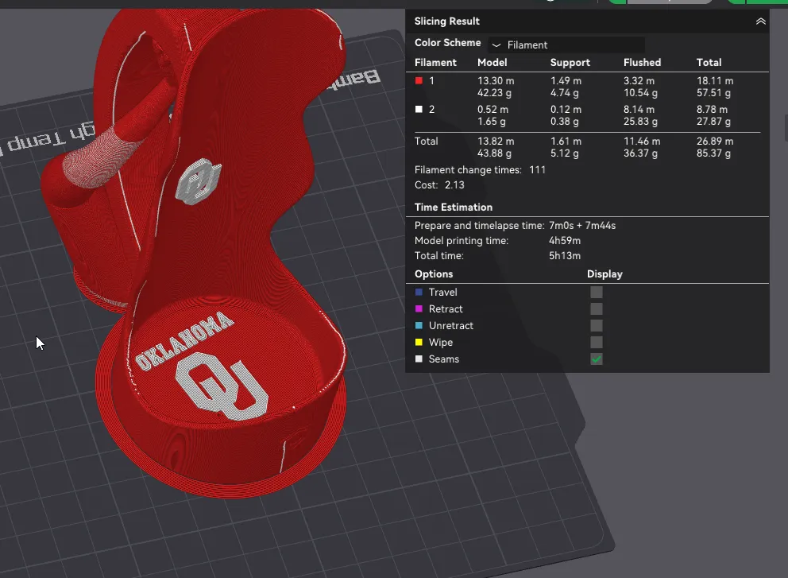Click the Wipe option label
Image resolution: width=788 pixels, height=578 pixels.
tap(441, 342)
